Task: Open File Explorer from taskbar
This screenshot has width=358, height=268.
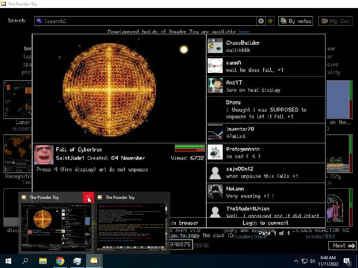Action: (x=43, y=261)
